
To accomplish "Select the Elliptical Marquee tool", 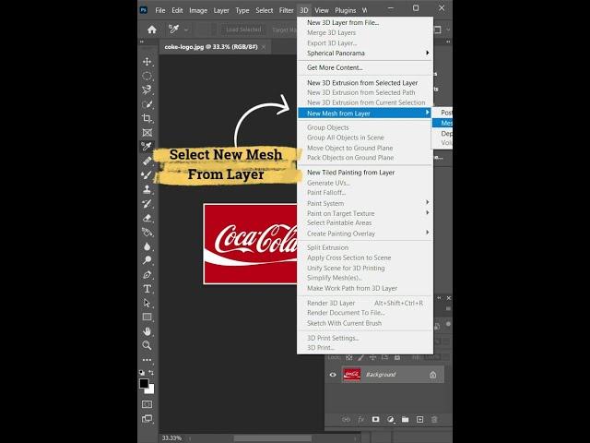I will (147, 76).
